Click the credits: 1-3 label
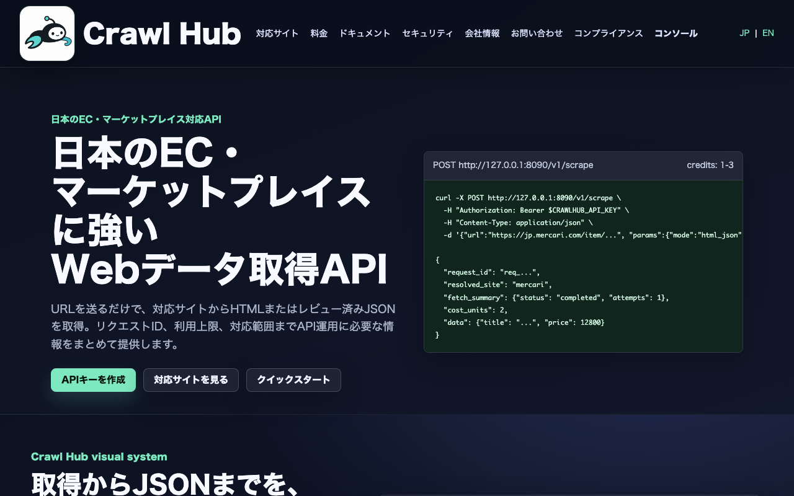This screenshot has height=496, width=794. [x=710, y=165]
